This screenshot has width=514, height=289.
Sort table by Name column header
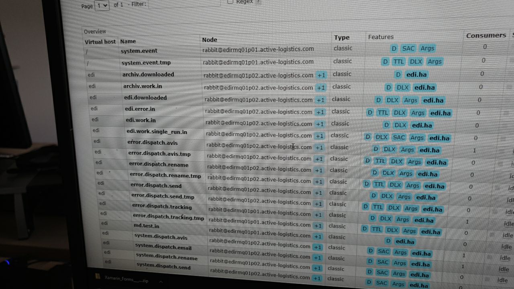pyautogui.click(x=128, y=41)
